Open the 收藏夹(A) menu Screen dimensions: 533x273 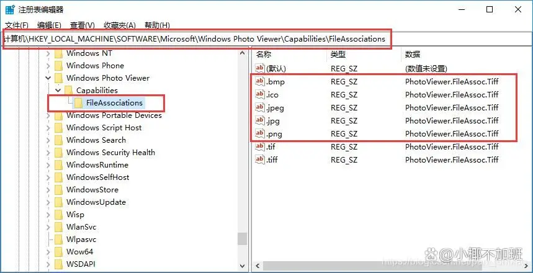pyautogui.click(x=120, y=25)
